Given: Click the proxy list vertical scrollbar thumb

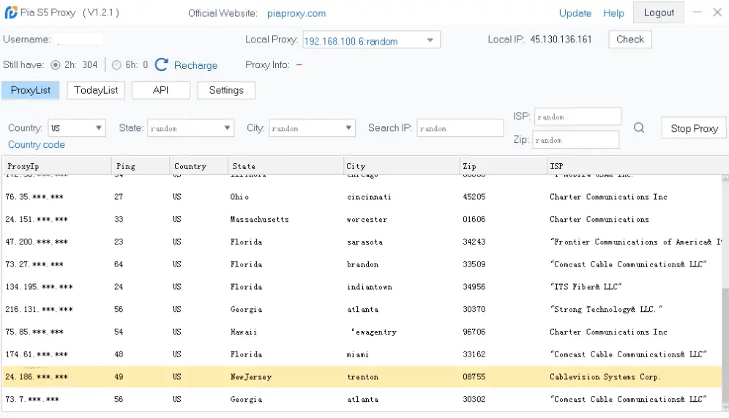Looking at the screenshot, I should (x=725, y=345).
